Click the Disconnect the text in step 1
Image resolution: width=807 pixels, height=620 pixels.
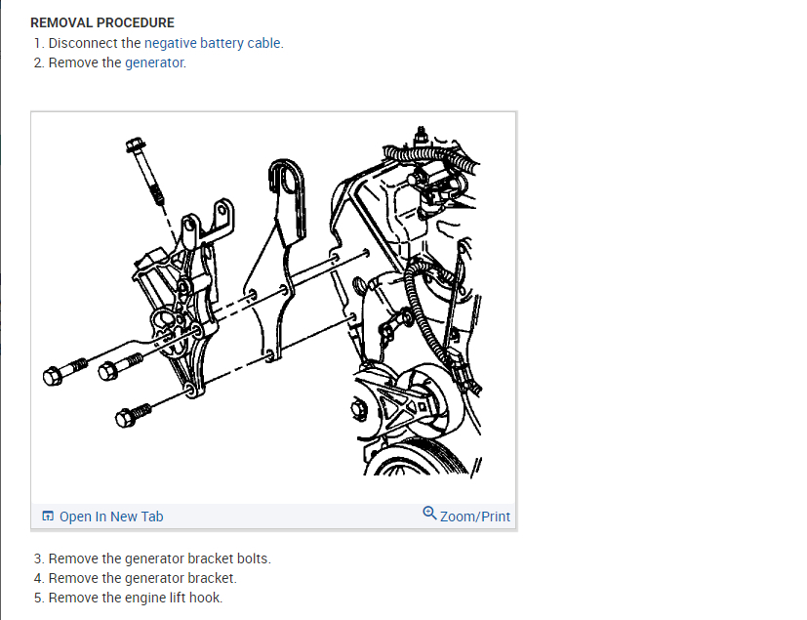click(95, 43)
